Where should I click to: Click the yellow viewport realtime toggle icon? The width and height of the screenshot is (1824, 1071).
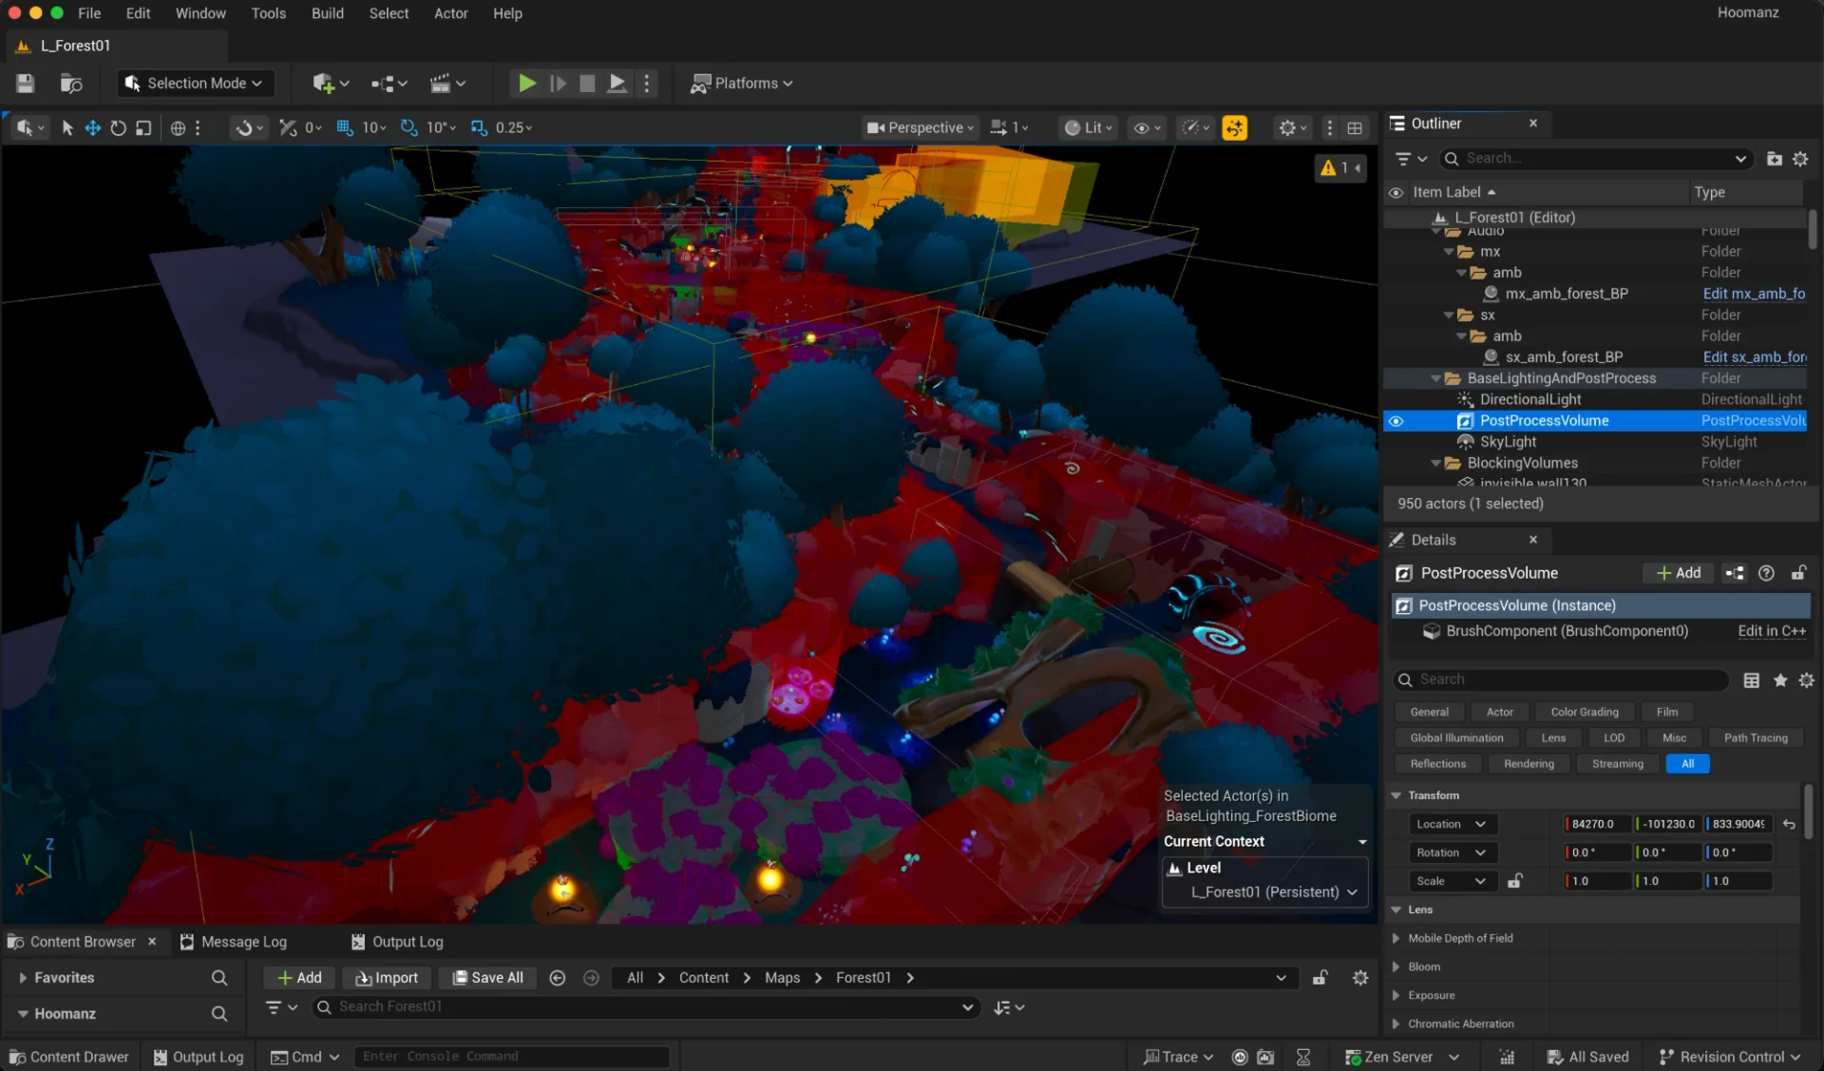pyautogui.click(x=1234, y=127)
